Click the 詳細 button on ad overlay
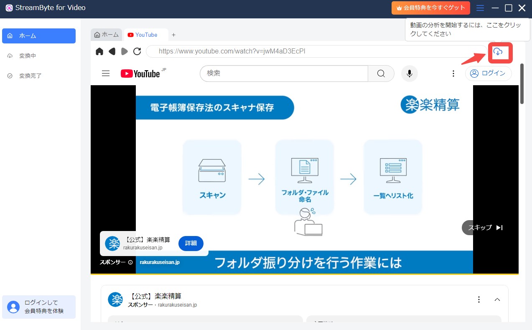 coord(191,243)
